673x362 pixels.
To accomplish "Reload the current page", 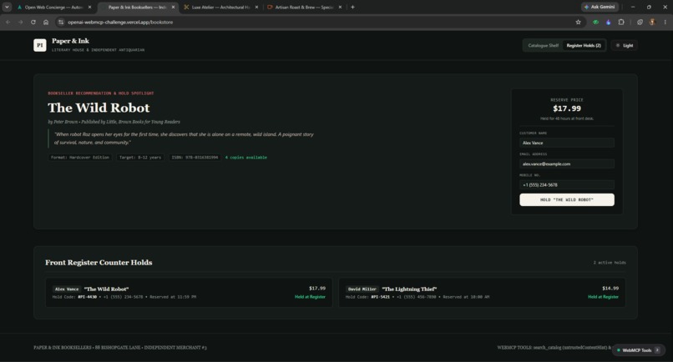I will [x=33, y=22].
